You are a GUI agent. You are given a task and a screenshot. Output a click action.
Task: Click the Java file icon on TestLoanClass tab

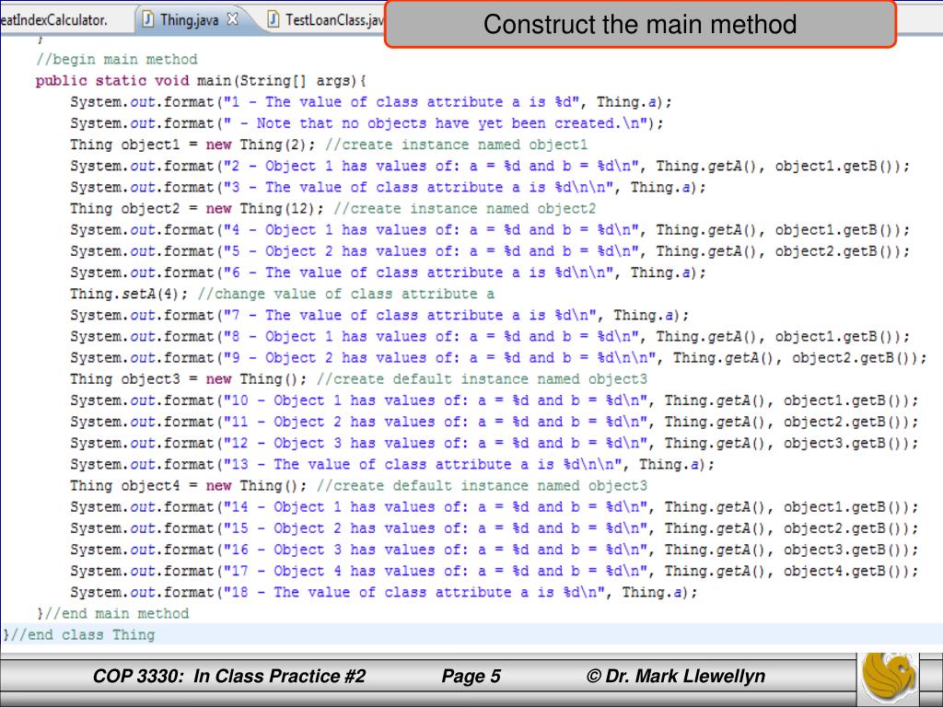(273, 20)
